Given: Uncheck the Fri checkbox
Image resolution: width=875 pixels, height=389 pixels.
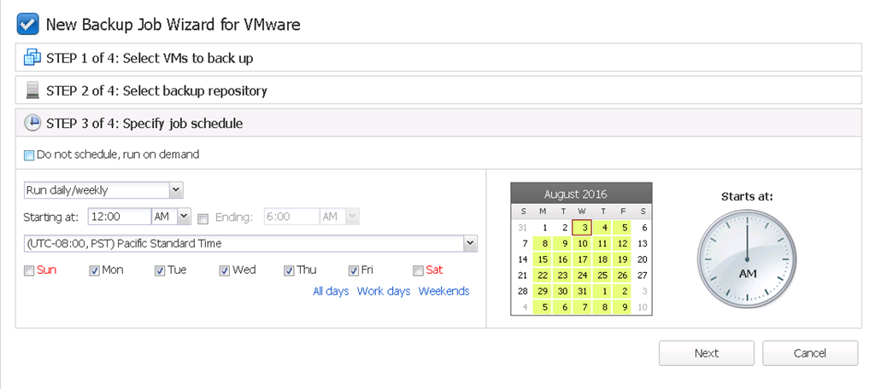Looking at the screenshot, I should [x=354, y=271].
